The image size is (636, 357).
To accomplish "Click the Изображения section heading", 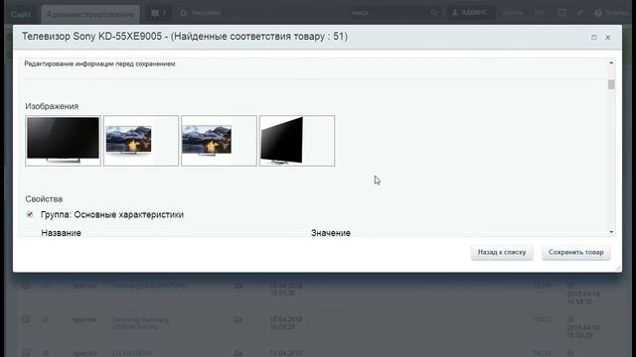I will click(x=52, y=106).
